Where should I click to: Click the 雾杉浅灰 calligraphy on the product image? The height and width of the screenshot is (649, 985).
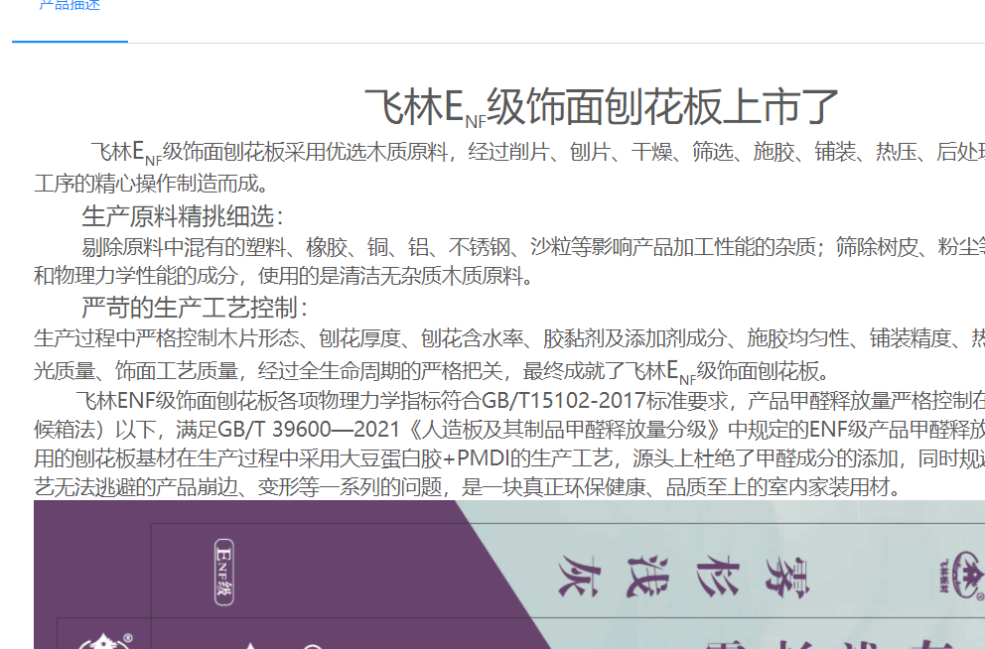pyautogui.click(x=683, y=577)
